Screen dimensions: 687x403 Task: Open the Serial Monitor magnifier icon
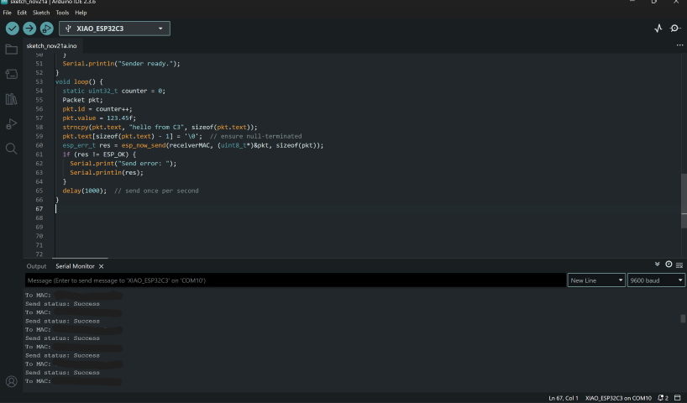tap(674, 29)
